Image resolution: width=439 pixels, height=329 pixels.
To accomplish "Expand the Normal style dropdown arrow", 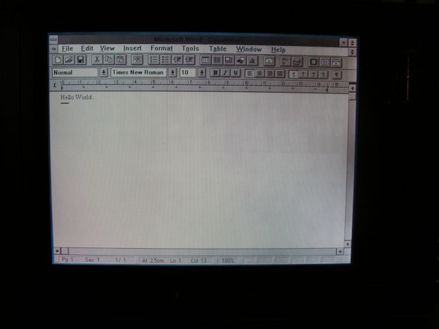I will [104, 73].
